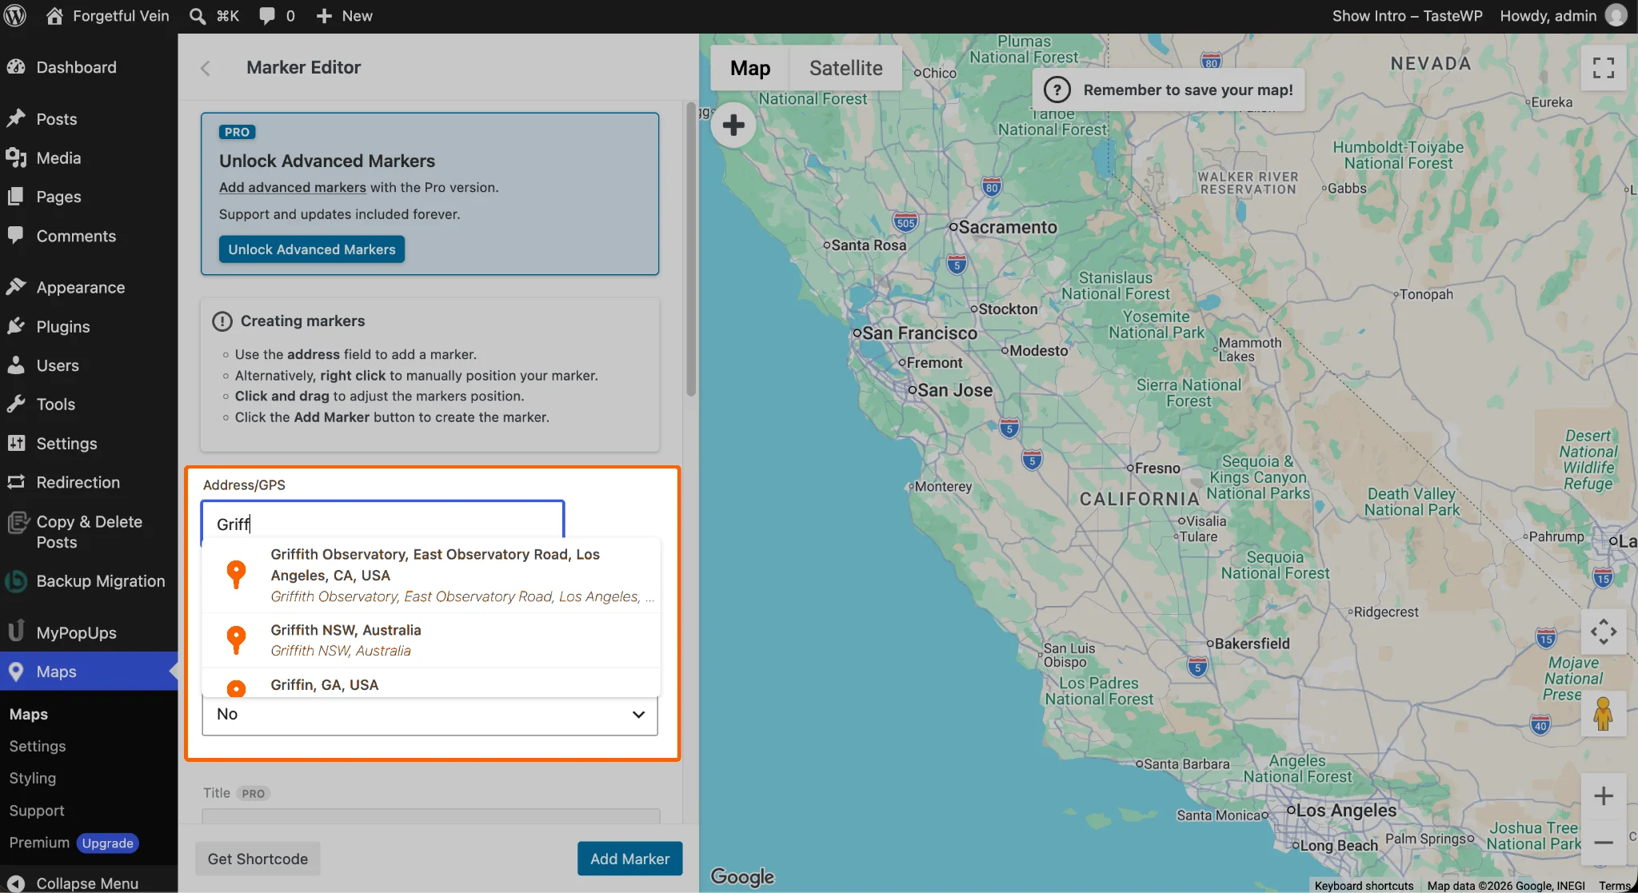1638x893 pixels.
Task: Open the Styling submenu item
Action: 33,778
